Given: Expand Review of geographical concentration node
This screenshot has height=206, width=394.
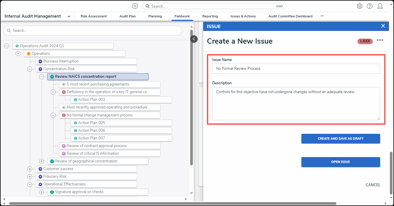Looking at the screenshot, I should click(42, 161).
